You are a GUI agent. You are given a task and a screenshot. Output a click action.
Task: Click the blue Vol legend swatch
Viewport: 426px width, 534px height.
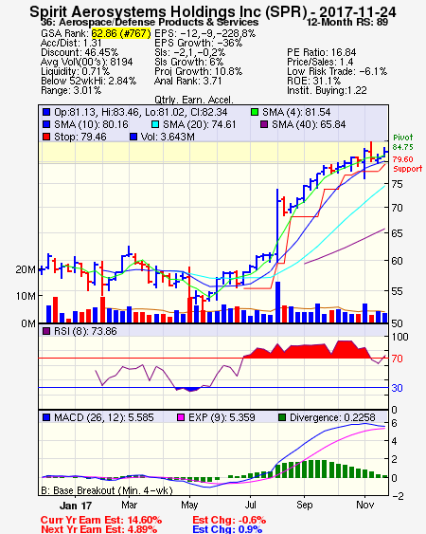(133, 137)
